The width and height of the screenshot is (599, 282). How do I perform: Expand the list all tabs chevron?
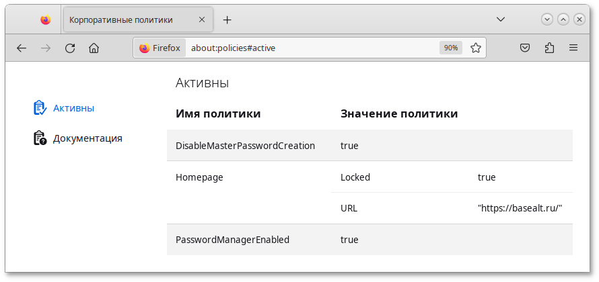pos(501,19)
